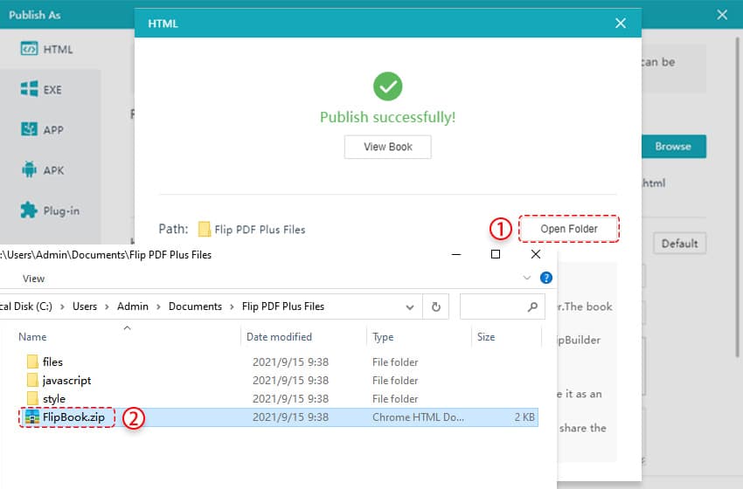743x489 pixels.
Task: Maximize the Explorer window
Action: [496, 254]
